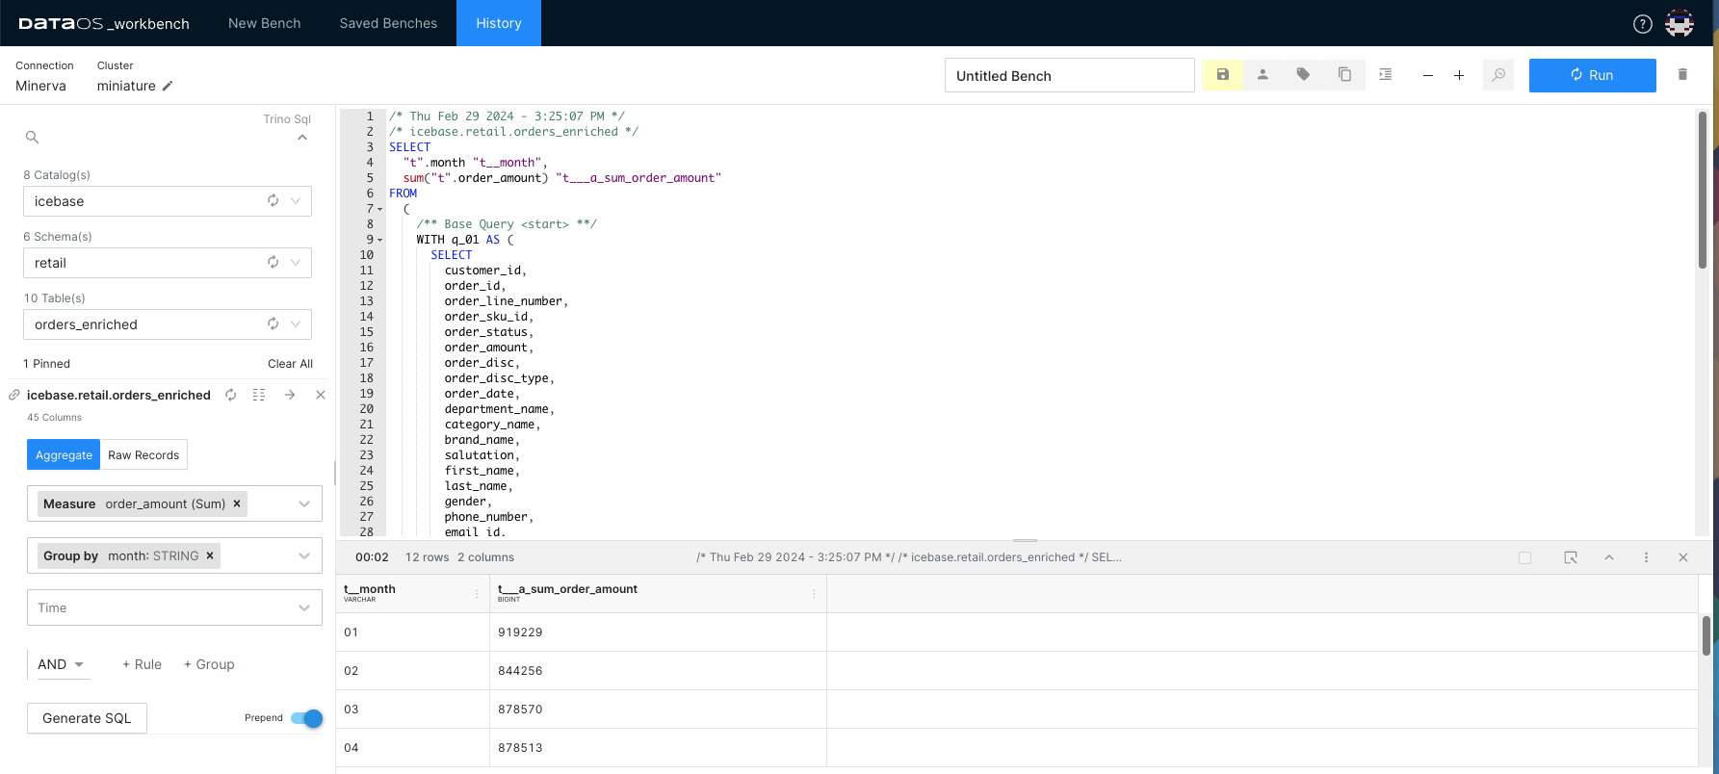Copy the bench with the duplicate icon
Screen dimensions: 1719x774
tap(1344, 75)
